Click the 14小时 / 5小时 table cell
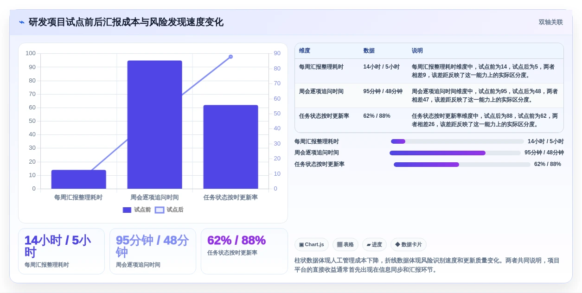The height and width of the screenshot is (293, 582). [x=382, y=67]
